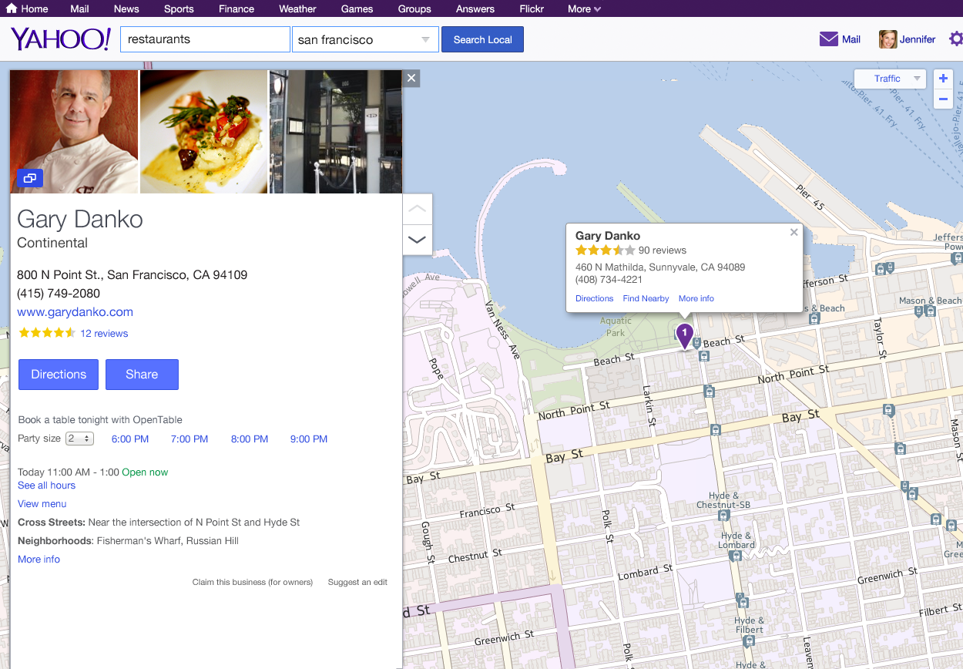Open the restaurant entrance photo
The width and height of the screenshot is (963, 669).
click(336, 132)
